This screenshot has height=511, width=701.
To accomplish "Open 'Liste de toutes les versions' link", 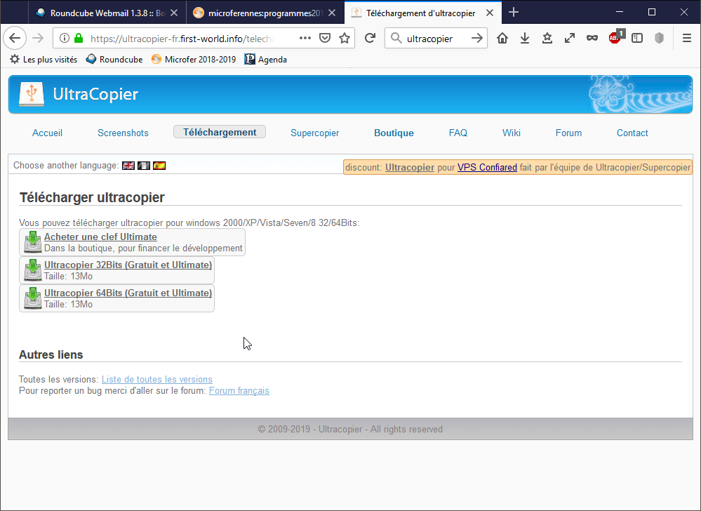I will pyautogui.click(x=156, y=380).
